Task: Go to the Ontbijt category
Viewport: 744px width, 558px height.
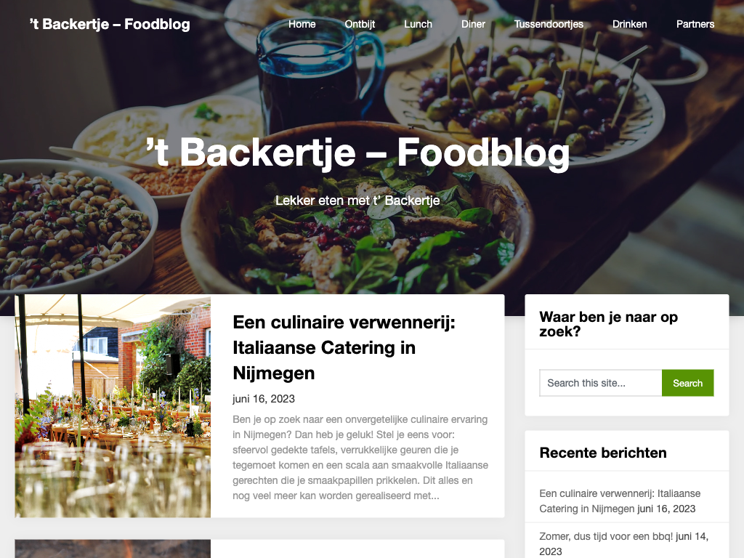Action: coord(360,24)
